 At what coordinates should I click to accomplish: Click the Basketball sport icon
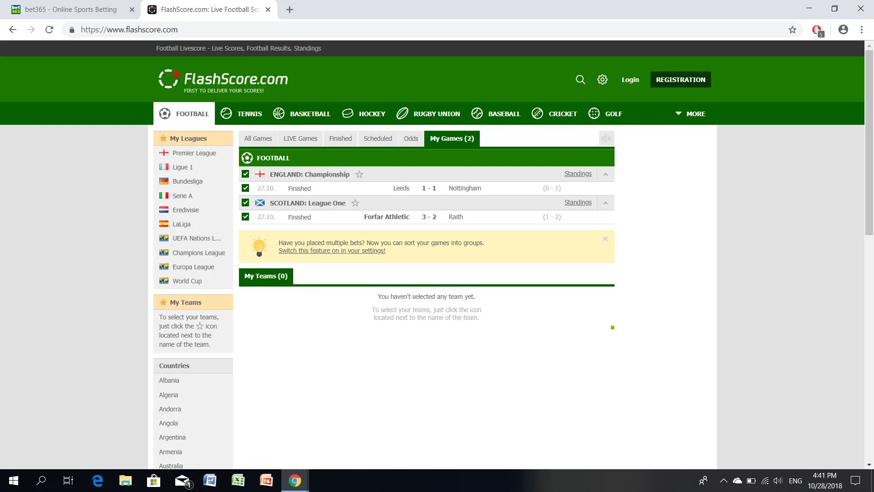click(279, 113)
